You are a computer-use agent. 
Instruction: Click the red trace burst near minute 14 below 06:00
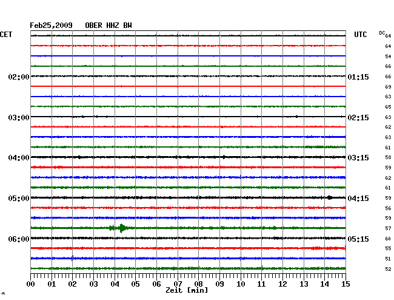325,248
